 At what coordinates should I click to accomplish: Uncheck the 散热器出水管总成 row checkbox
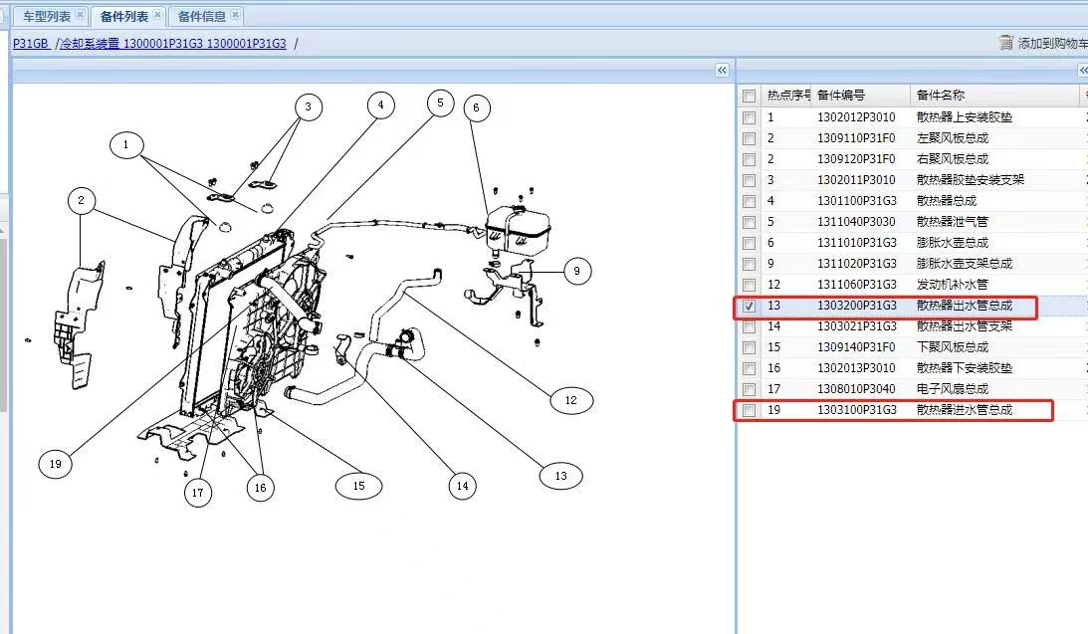(749, 306)
